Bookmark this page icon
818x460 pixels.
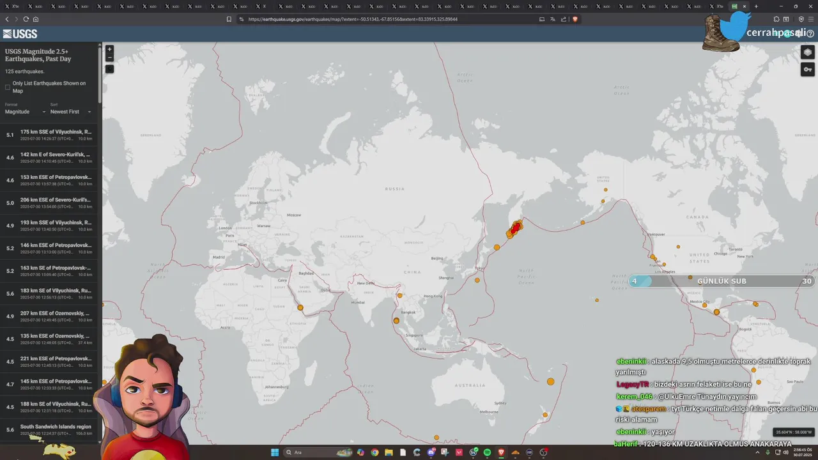click(x=229, y=19)
